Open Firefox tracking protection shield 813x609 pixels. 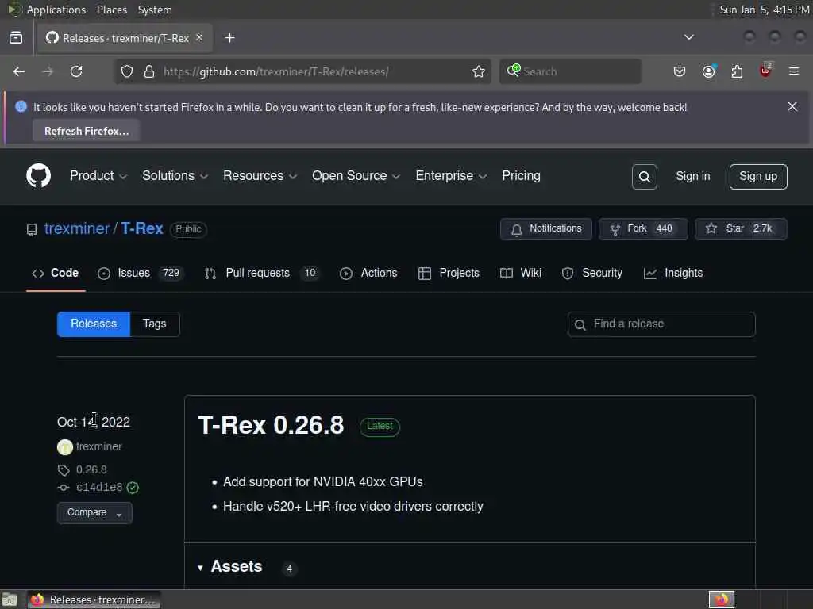point(127,71)
